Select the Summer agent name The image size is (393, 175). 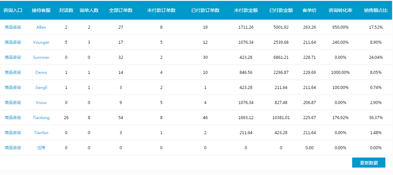click(41, 57)
